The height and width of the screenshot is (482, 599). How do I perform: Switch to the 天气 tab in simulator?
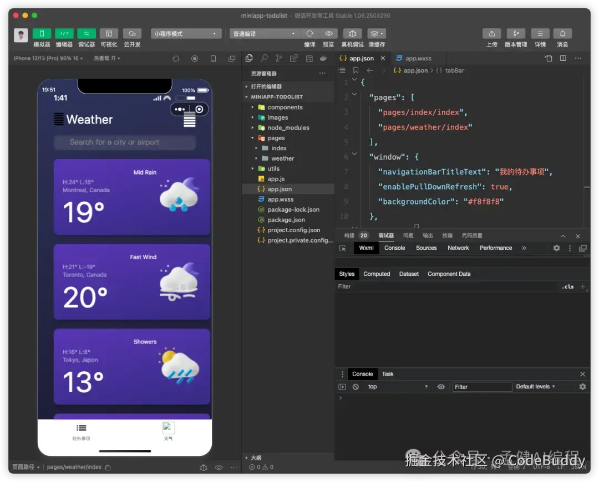pos(168,431)
